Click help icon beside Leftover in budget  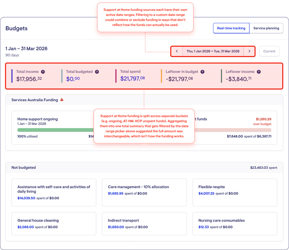pos(202,72)
